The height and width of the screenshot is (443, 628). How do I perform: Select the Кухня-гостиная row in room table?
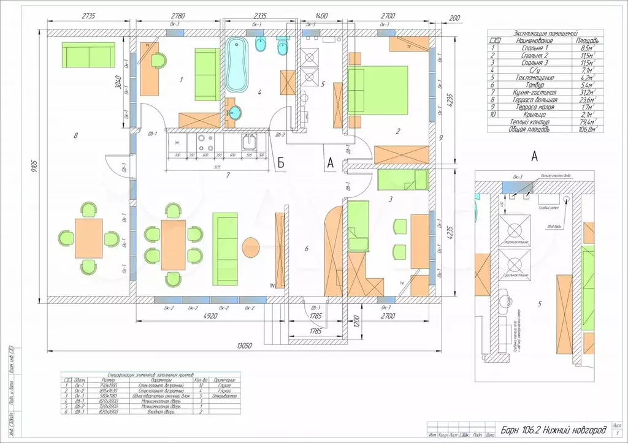pyautogui.click(x=545, y=92)
